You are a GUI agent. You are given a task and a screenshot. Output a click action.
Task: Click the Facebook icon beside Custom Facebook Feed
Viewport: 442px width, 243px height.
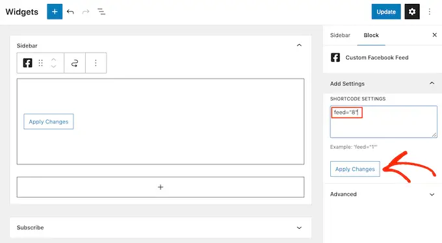click(335, 58)
